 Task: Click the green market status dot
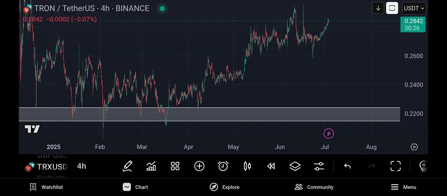(162, 8)
